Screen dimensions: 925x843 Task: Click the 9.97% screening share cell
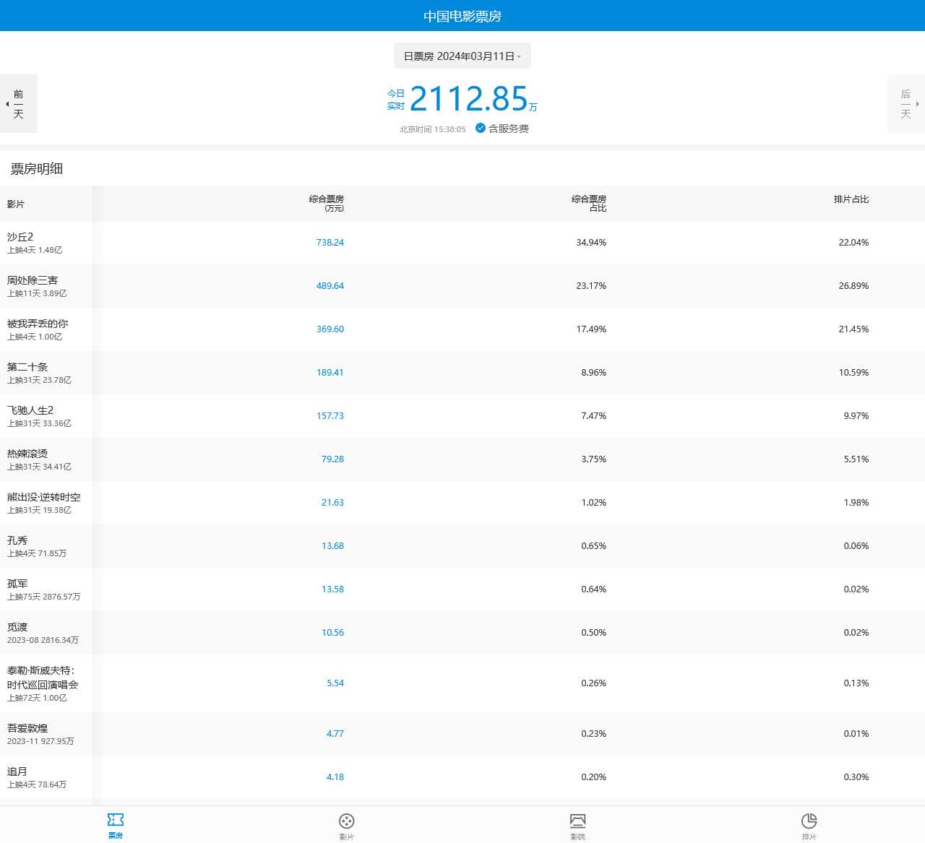coord(856,416)
